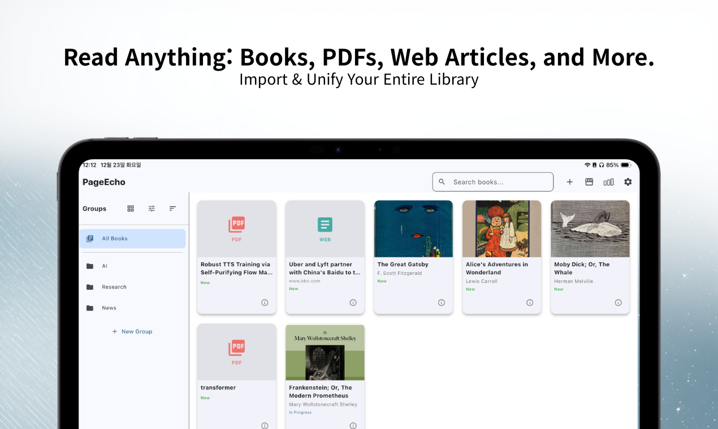Click the PageEcho app title
Viewport: 718px width, 429px height.
pyautogui.click(x=104, y=182)
